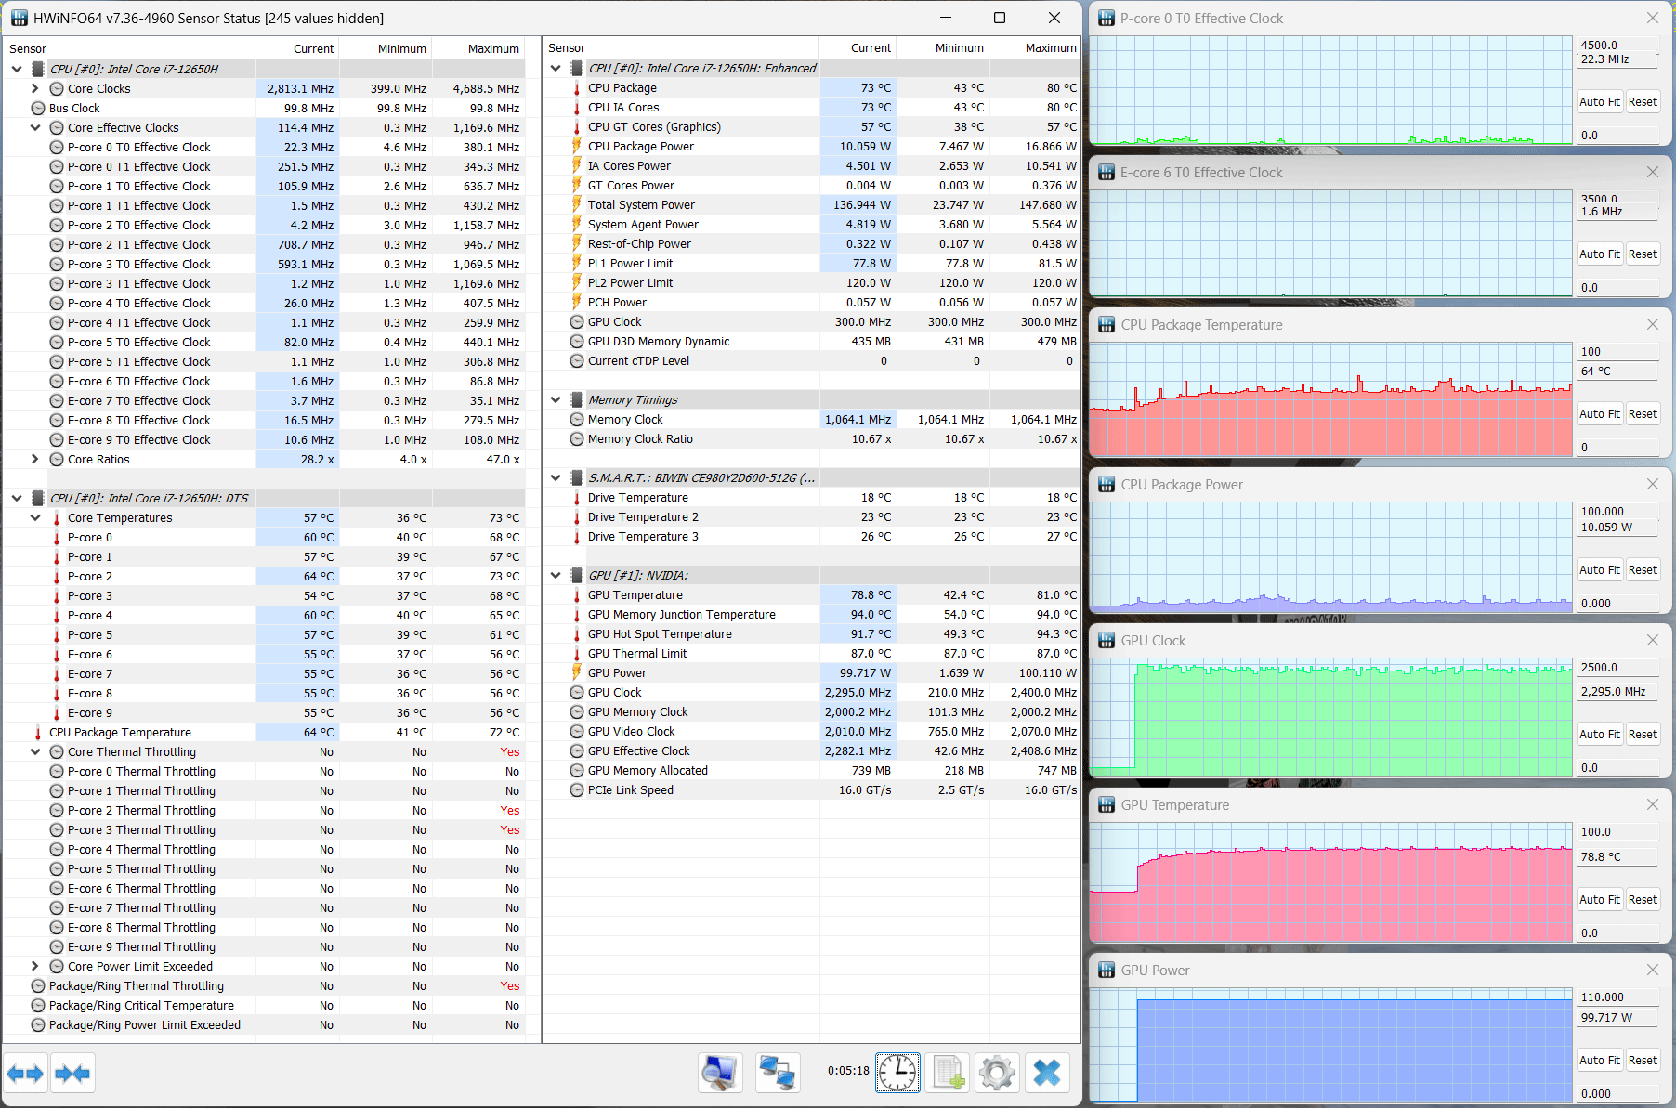Expand the Core Ratios node
The image size is (1676, 1108).
pyautogui.click(x=35, y=459)
